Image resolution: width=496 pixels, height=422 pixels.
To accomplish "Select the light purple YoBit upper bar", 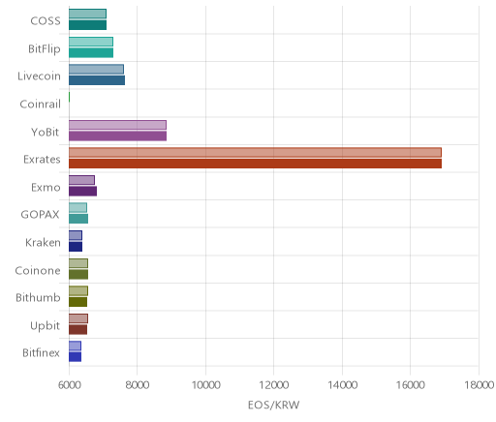I will 117,125.
